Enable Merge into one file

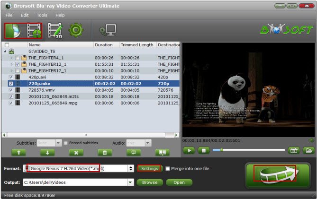[x=168, y=169]
